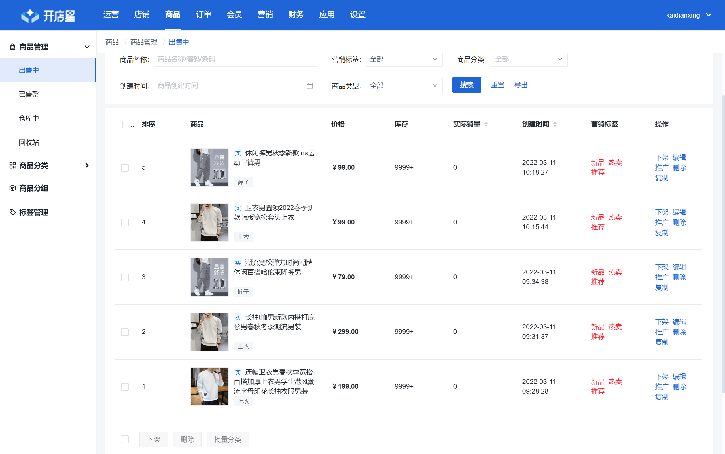Click the 开店星 logo icon

30,15
